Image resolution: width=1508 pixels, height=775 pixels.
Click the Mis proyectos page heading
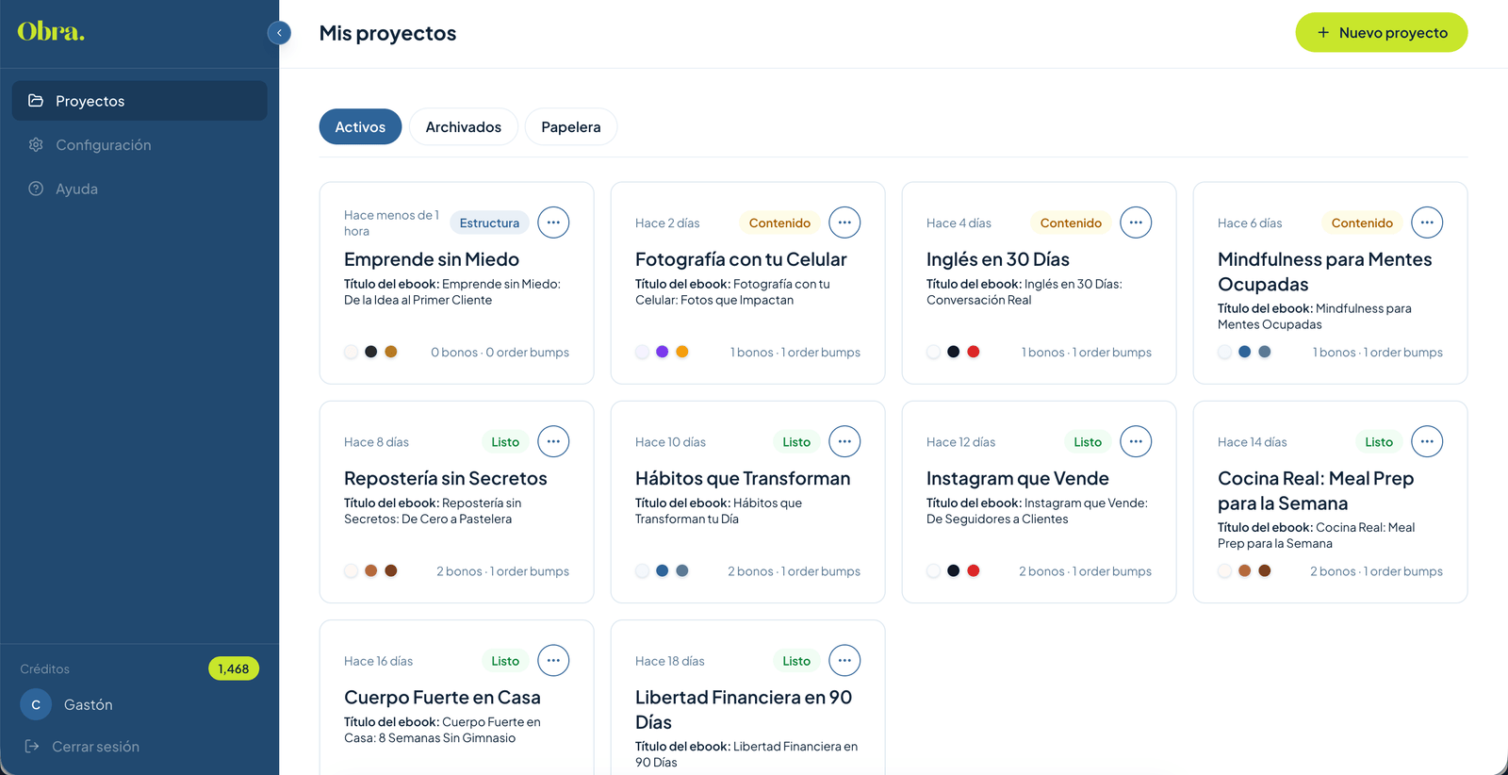click(x=387, y=33)
